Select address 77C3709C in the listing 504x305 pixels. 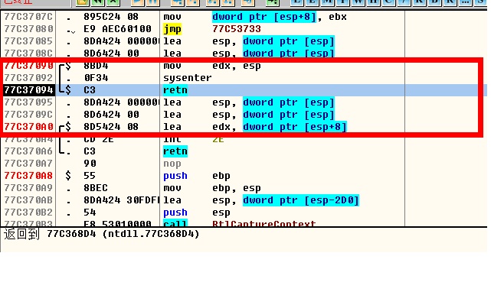click(28, 115)
